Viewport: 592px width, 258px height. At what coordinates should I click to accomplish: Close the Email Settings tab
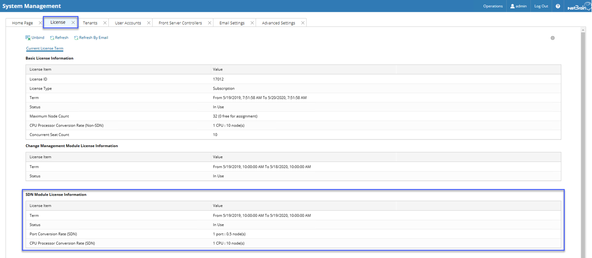(252, 23)
